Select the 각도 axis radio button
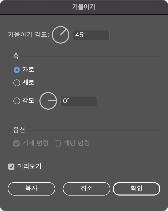 click(16, 101)
